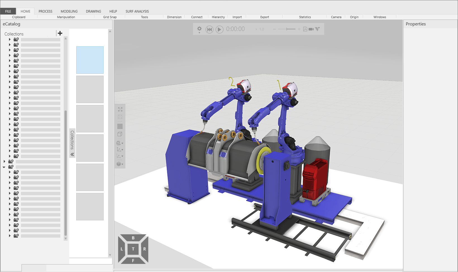This screenshot has height=272, width=458.
Task: Click the plus icon beside the speed slider
Action: pyautogui.click(x=299, y=29)
